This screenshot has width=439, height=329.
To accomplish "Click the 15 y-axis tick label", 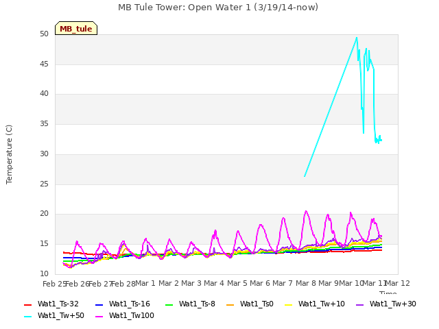I will point(44,244).
